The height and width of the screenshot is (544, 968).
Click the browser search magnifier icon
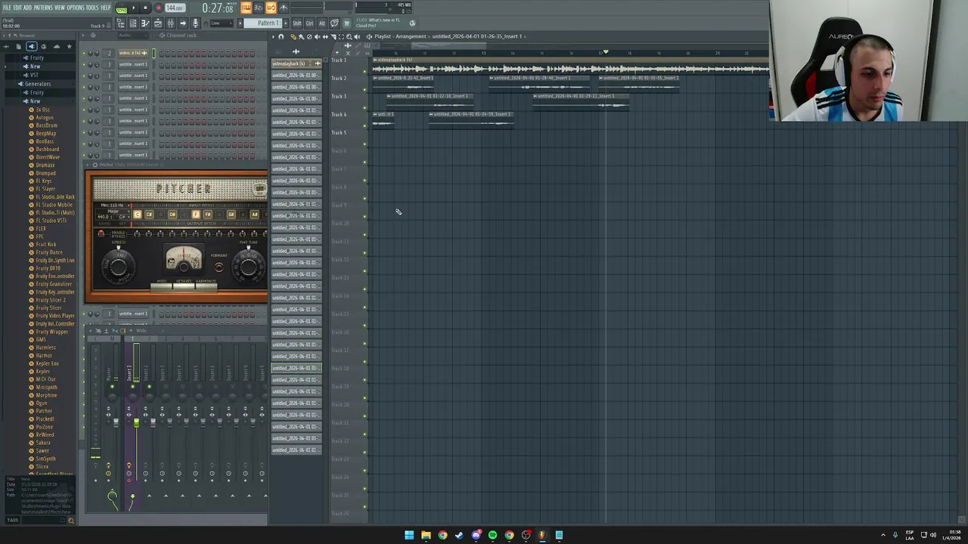[x=71, y=520]
